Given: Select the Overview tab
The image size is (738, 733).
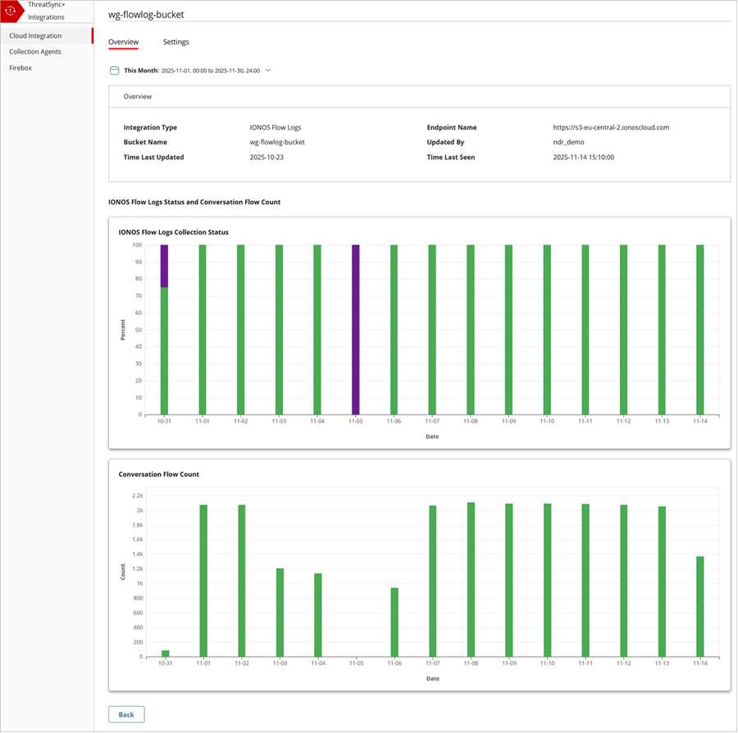Looking at the screenshot, I should coord(123,42).
